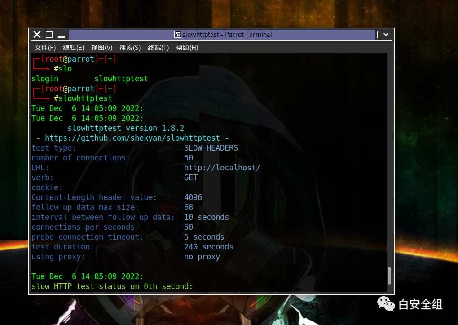
Task: Click the '240 seconds' test duration value
Action: tap(208, 247)
